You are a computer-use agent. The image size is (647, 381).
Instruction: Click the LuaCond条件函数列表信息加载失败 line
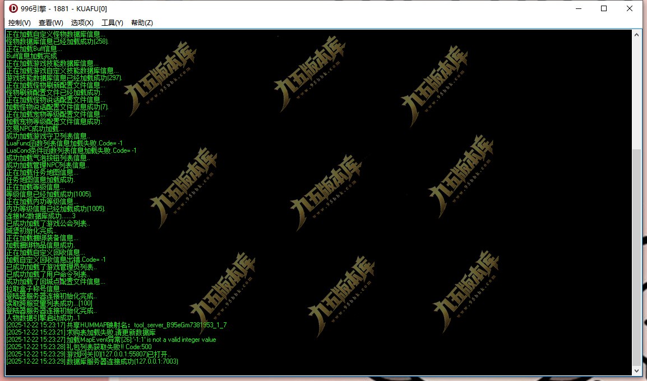click(71, 150)
